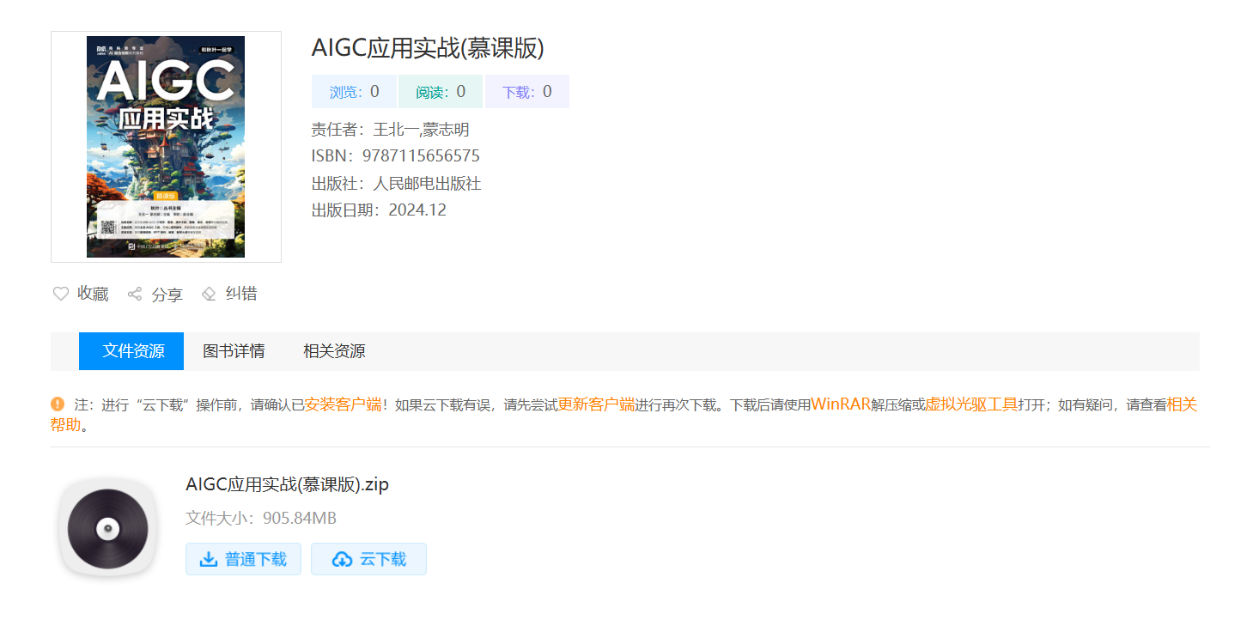1259x632 pixels.
Task: Select the 相关资源 tab
Action: pyautogui.click(x=334, y=351)
